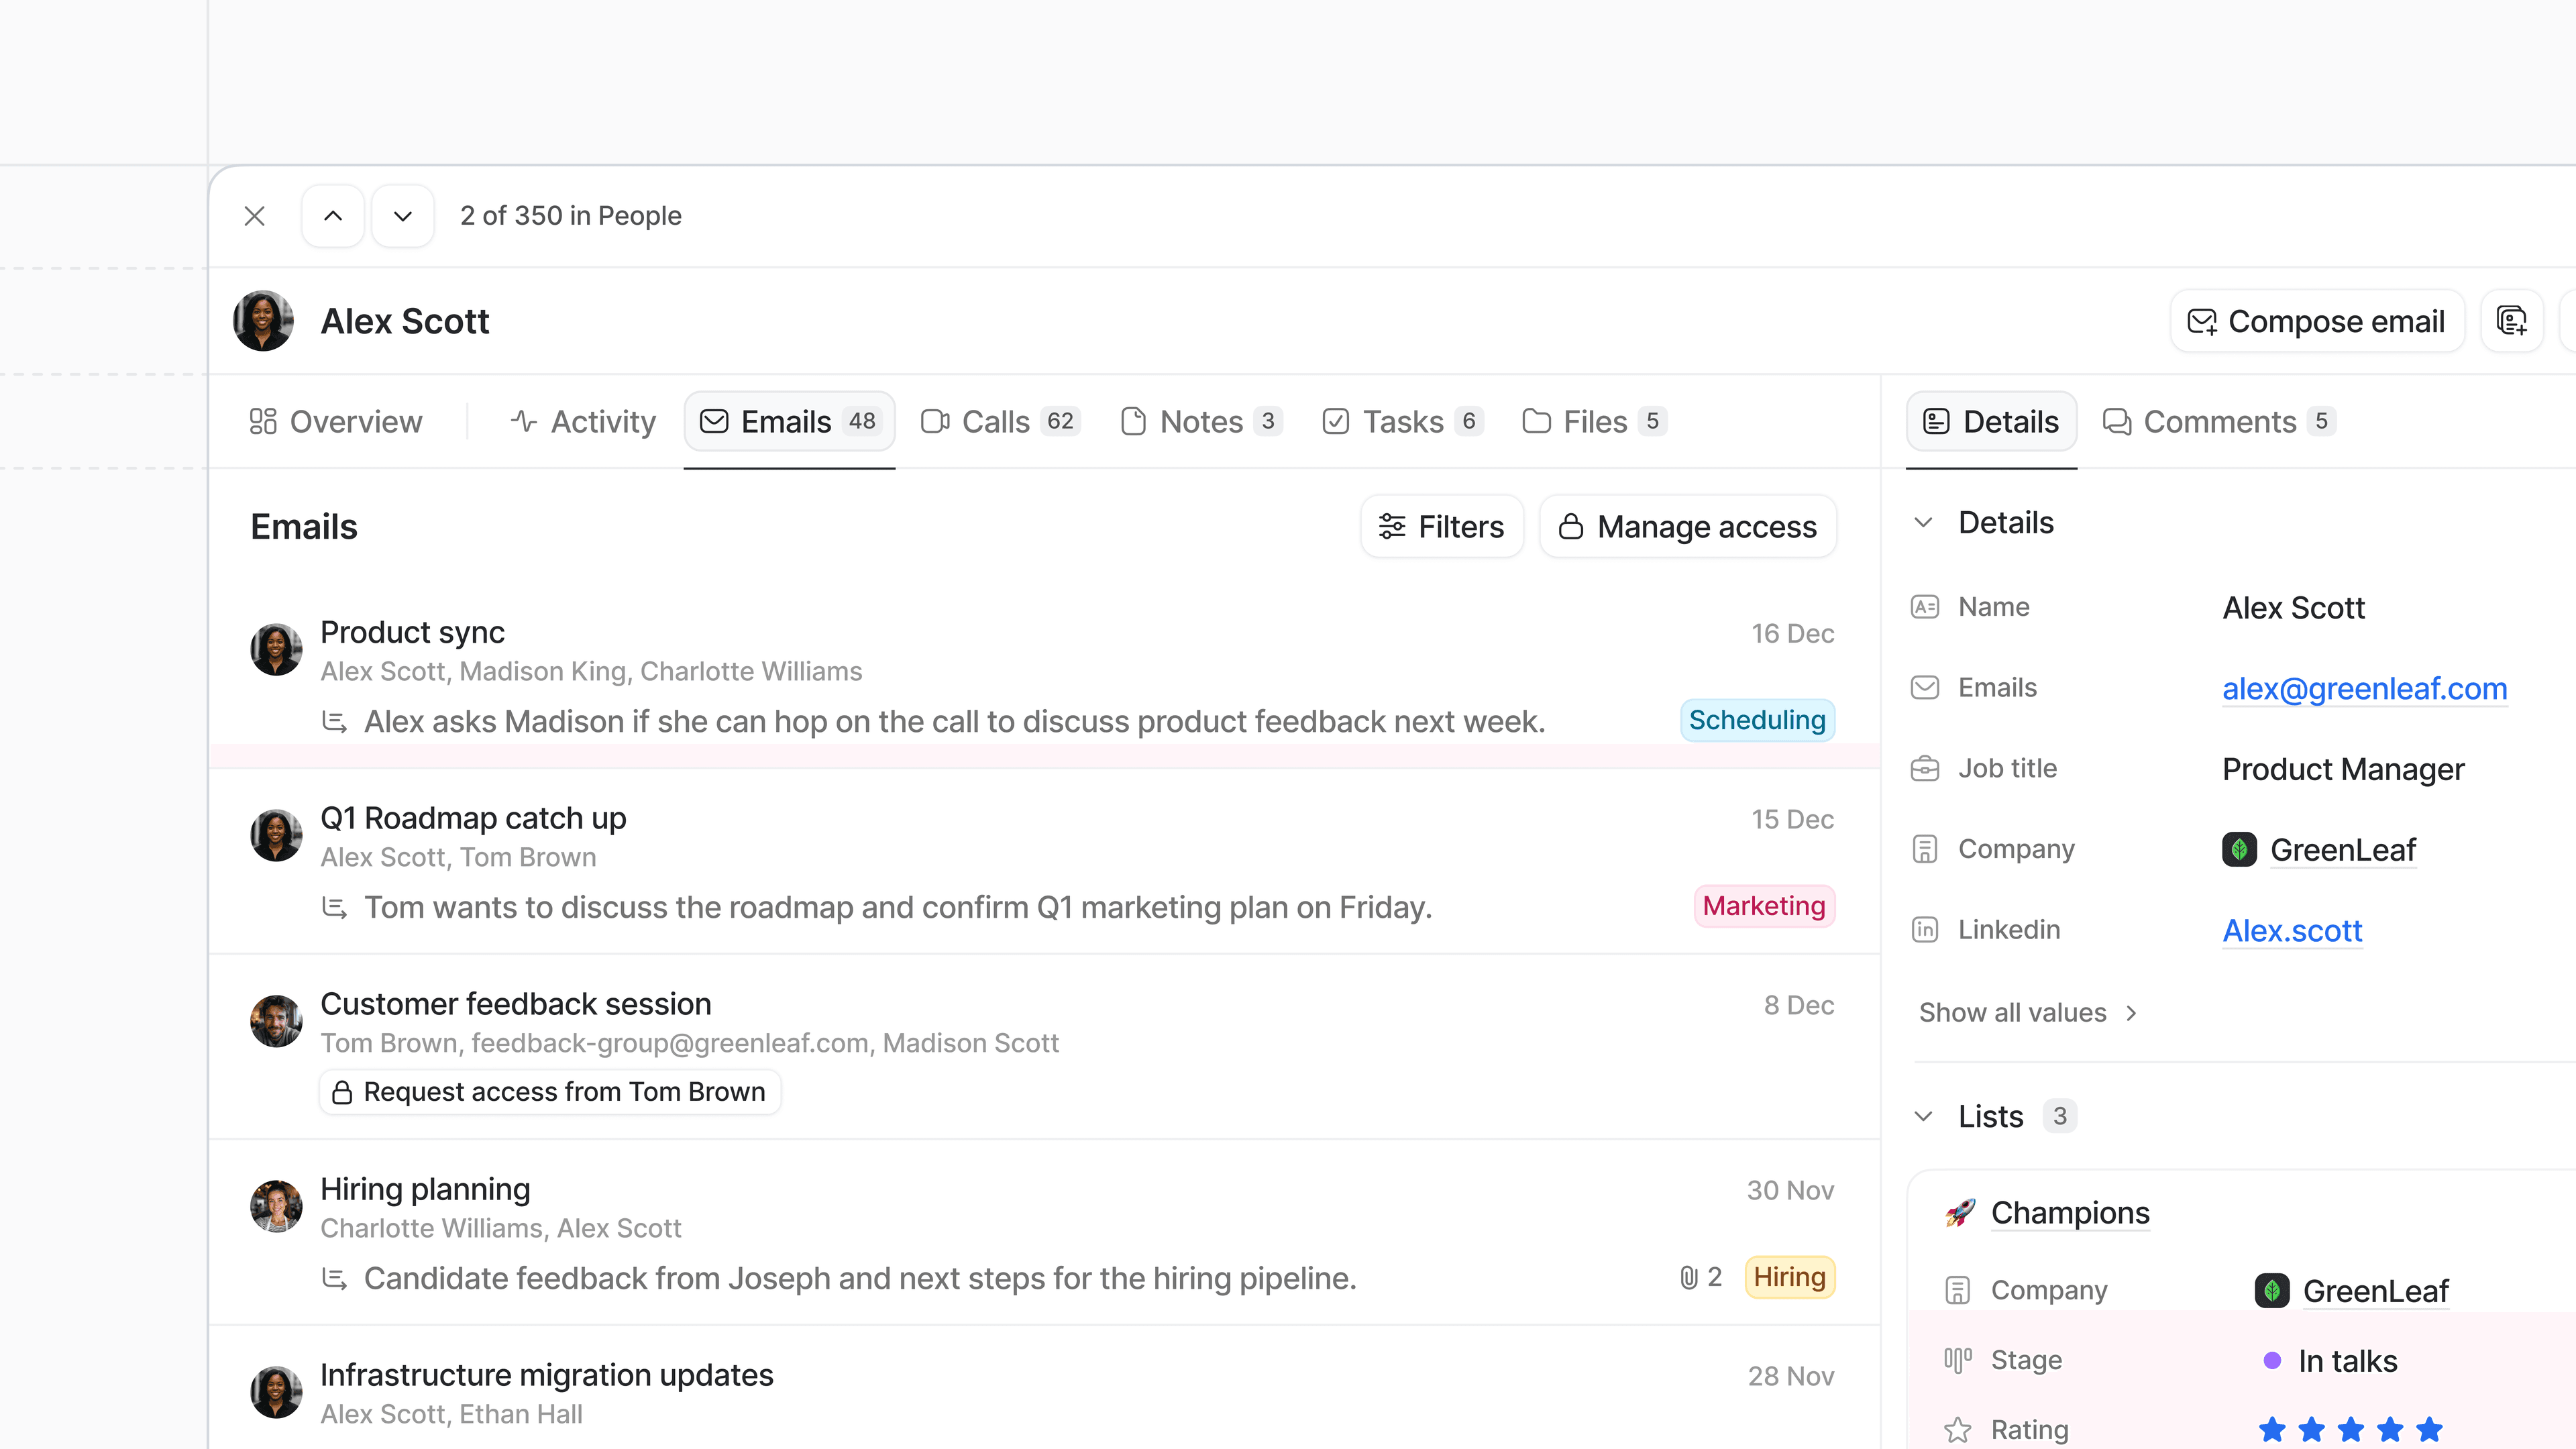Screen dimensions: 2576x1449
Task: Click the add to list icon beside Compose email
Action: (2511, 321)
